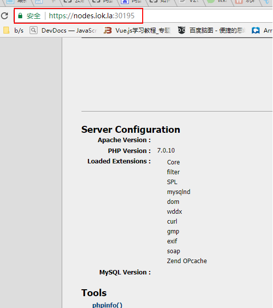Click the MySQL Version label
Image resolution: width=273 pixels, height=308 pixels.
coord(125,272)
